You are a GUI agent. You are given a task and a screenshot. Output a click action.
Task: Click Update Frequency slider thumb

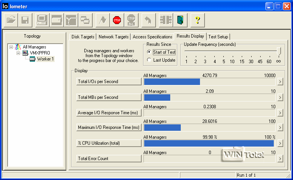click(279, 51)
